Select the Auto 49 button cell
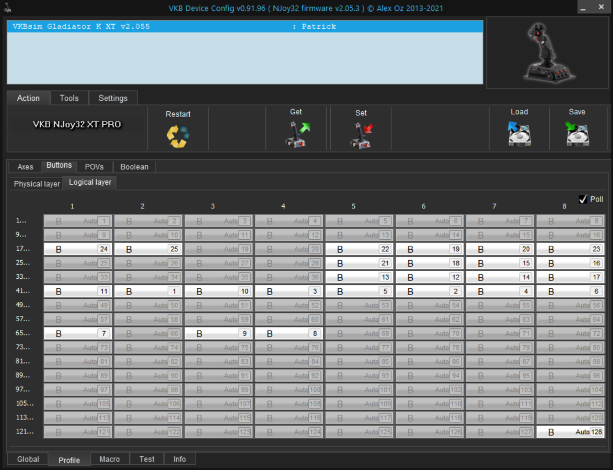Image resolution: width=613 pixels, height=470 pixels. [78, 305]
